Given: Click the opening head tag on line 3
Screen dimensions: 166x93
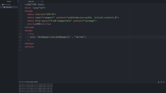Looking at the screenshot, I should point(29,11).
